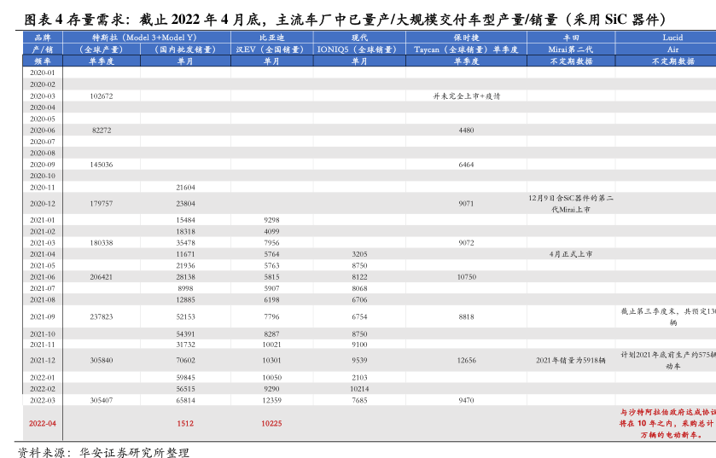The height and width of the screenshot is (458, 716).
Task: Select the red value 10225
Action: 271,423
